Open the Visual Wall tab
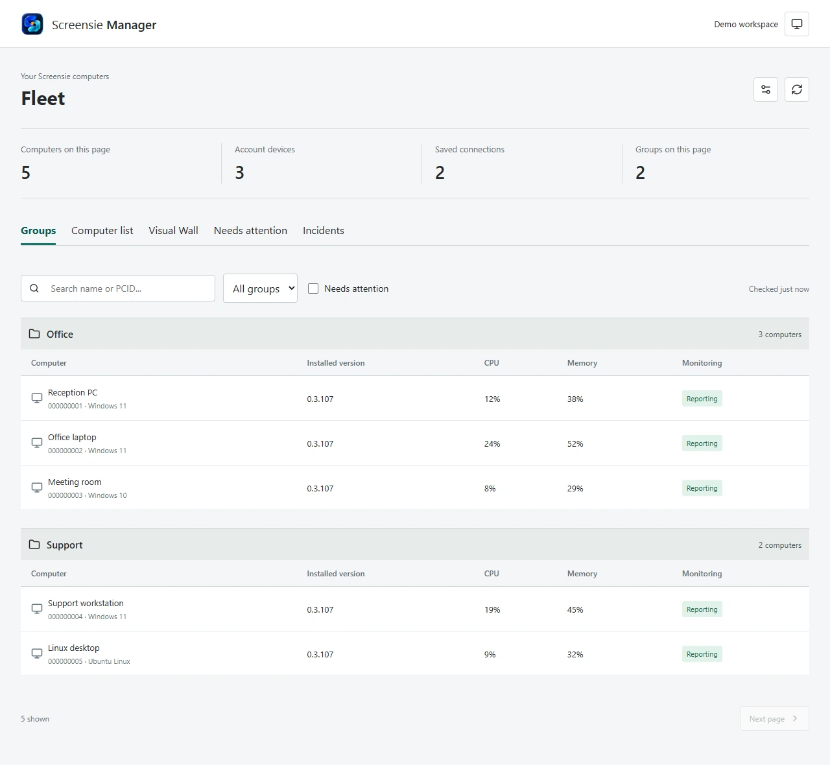This screenshot has width=830, height=765. [173, 231]
